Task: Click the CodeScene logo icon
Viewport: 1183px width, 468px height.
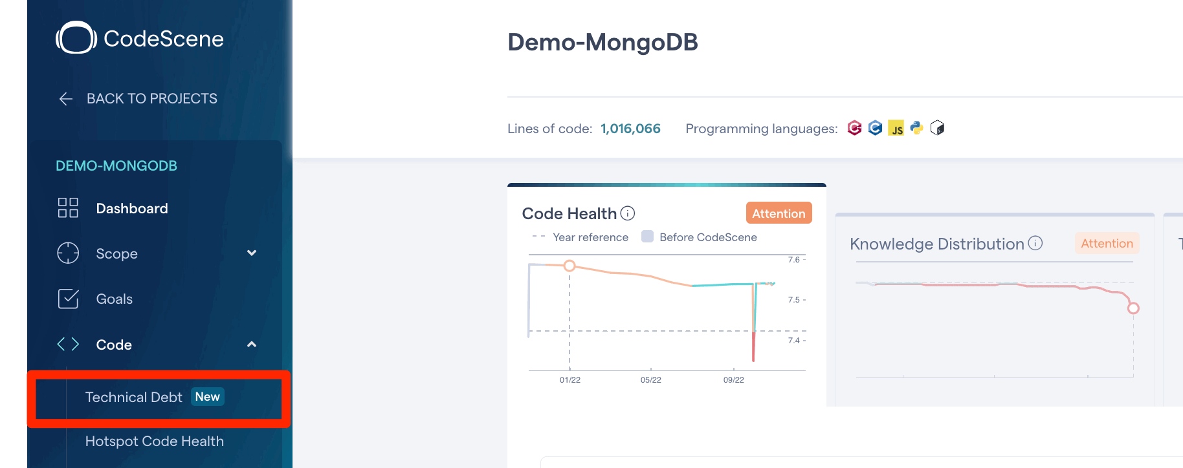Action: click(x=76, y=37)
